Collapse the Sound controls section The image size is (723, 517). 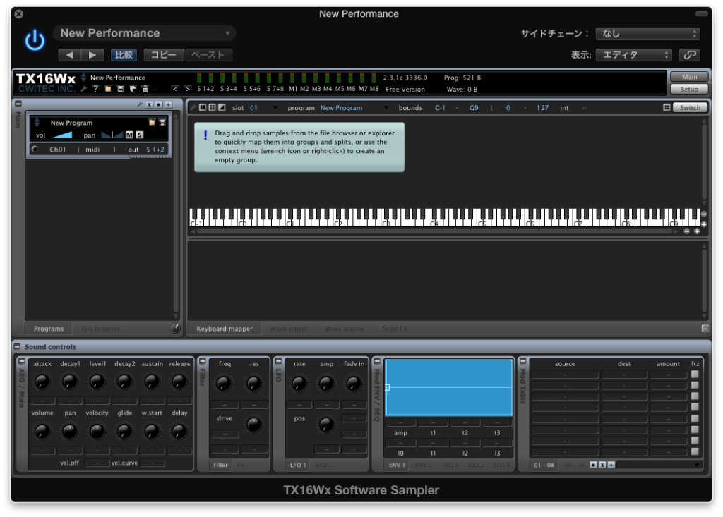[18, 347]
